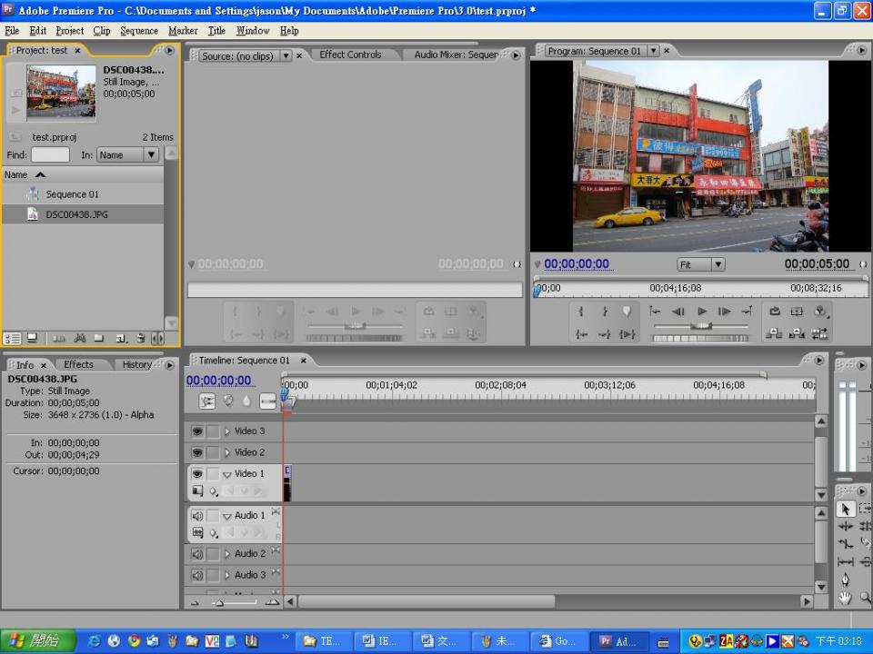Click the Program monitor shuttle slider

(x=700, y=326)
